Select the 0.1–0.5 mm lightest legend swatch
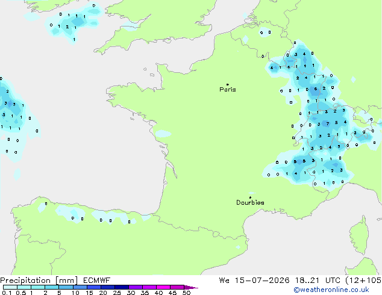This screenshot has height=295, width=382. coord(10,287)
